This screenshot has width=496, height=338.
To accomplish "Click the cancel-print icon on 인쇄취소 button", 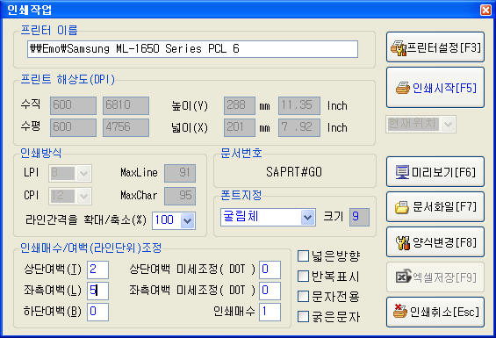I will click(x=400, y=312).
